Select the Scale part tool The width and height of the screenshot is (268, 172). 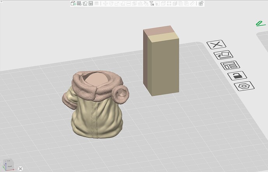[x=117, y=3]
